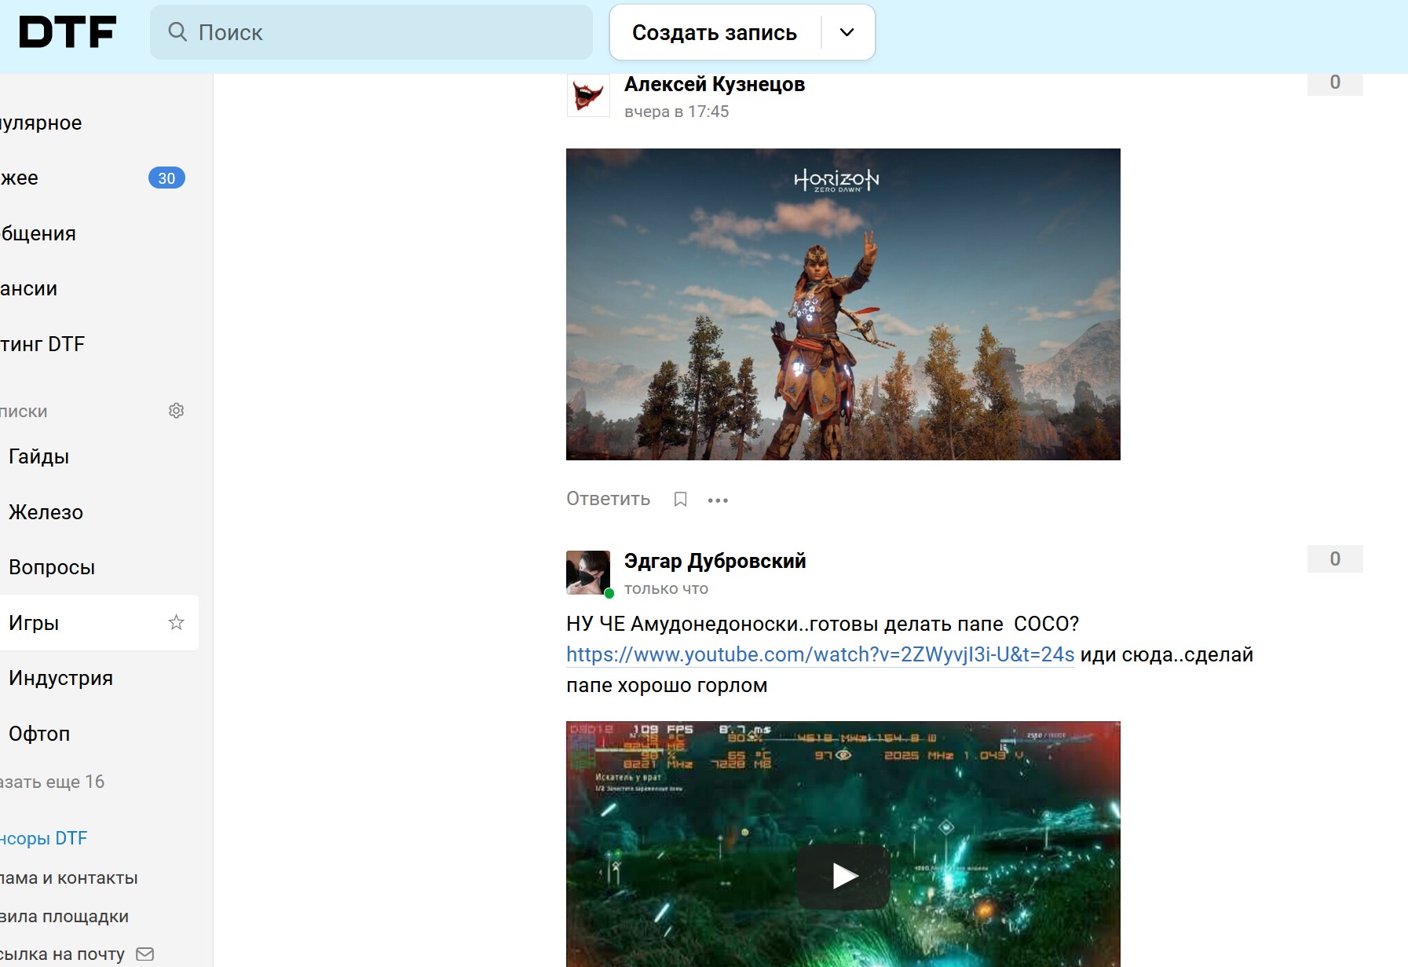
Task: Click the search magnifier icon
Action: 177,32
